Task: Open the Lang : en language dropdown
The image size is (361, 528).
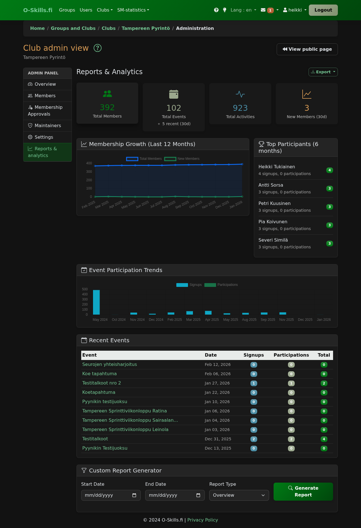Action: coord(243,10)
